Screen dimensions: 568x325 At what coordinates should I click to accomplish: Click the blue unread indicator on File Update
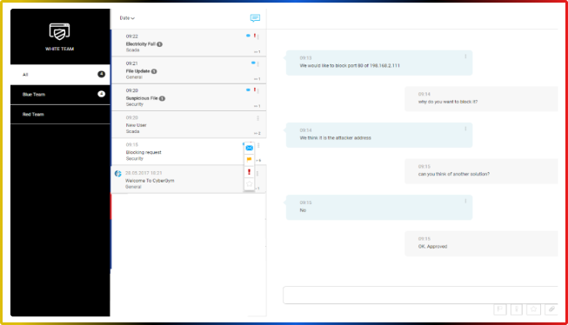[253, 63]
